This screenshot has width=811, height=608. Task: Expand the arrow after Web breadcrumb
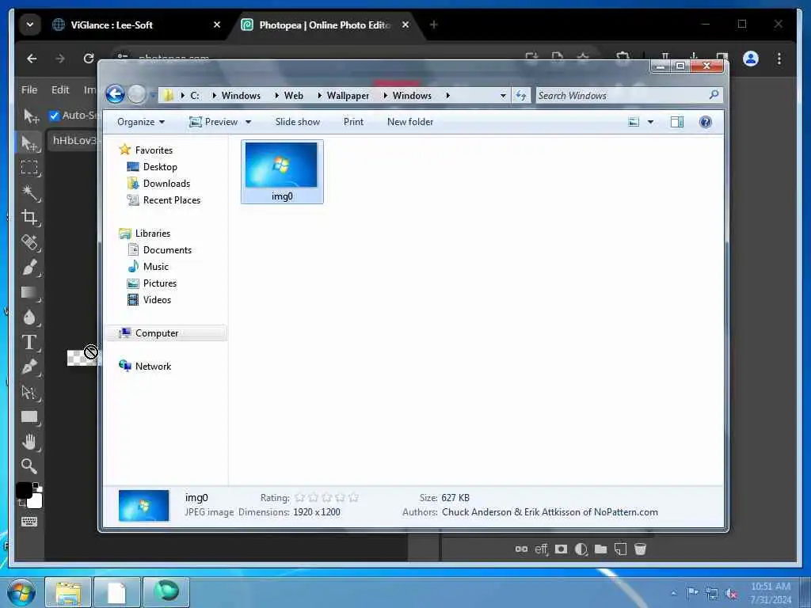[320, 96]
